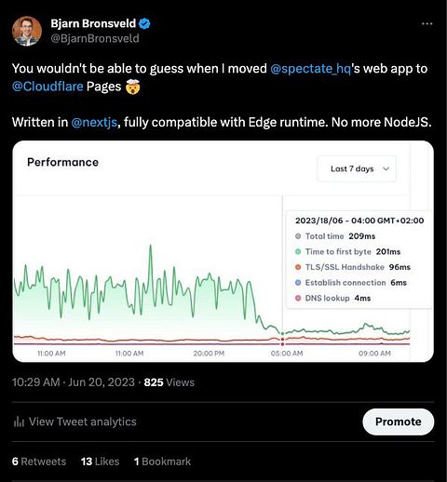447x482 pixels.
Task: Click the chevron in the time range selector
Action: click(x=386, y=168)
